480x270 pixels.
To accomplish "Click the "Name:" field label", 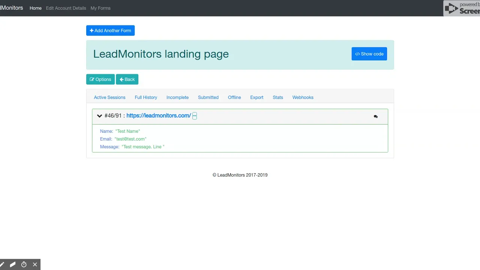I will (x=106, y=131).
